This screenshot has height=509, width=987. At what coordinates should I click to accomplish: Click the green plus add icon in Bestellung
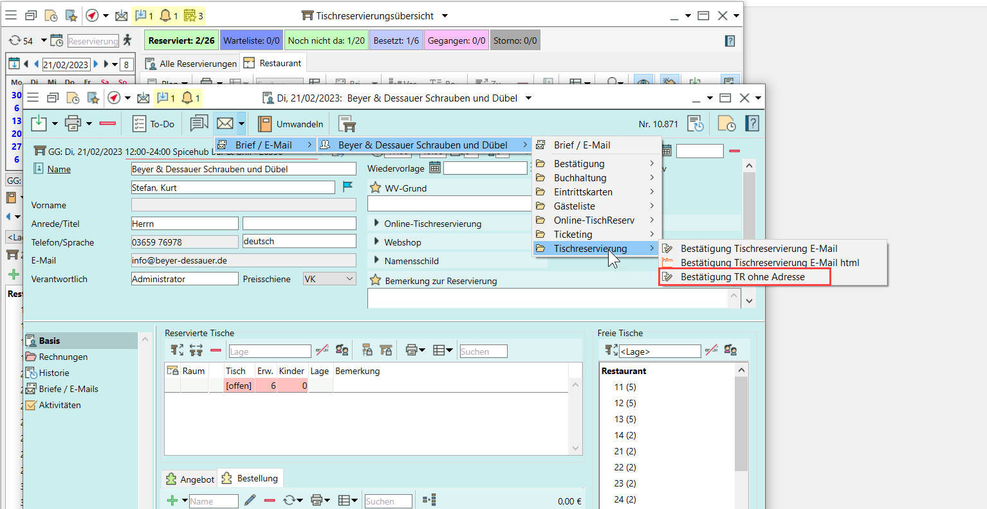click(172, 500)
